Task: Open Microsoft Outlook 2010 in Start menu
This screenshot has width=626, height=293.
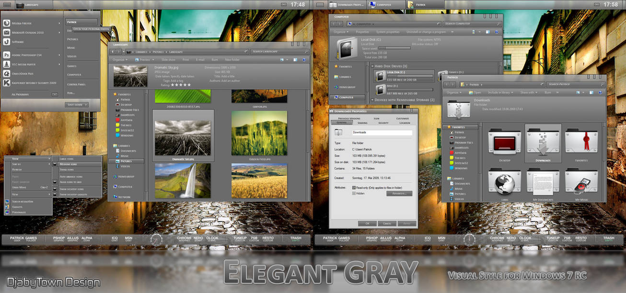Action: tap(32, 33)
